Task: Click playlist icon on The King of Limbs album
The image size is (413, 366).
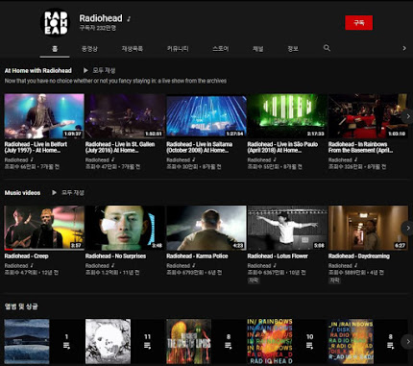Action: click(229, 346)
